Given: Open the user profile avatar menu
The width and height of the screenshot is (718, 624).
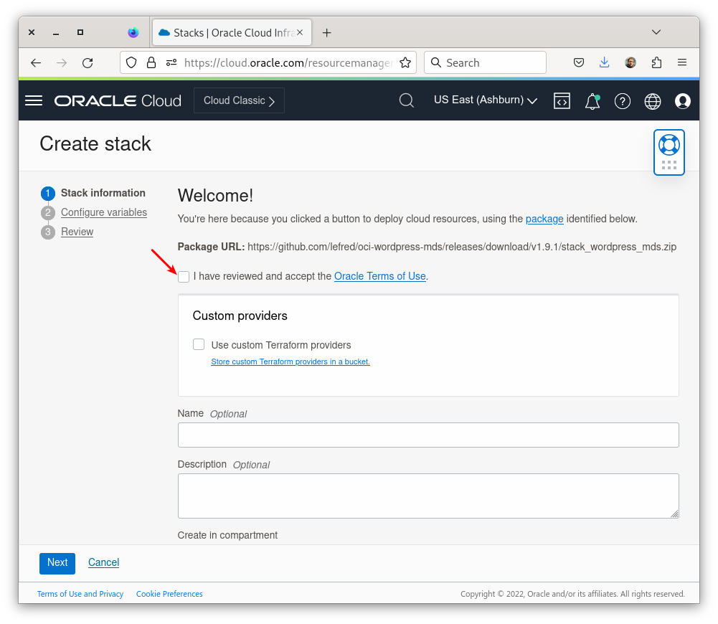Looking at the screenshot, I should click(x=682, y=101).
